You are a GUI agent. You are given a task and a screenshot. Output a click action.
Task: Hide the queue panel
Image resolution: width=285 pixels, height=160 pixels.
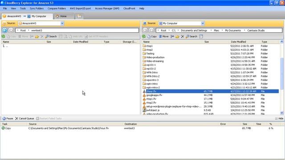[279, 119]
